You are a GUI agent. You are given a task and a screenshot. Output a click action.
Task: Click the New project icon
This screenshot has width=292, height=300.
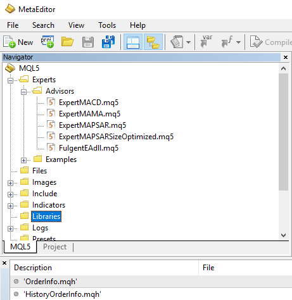click(48, 42)
